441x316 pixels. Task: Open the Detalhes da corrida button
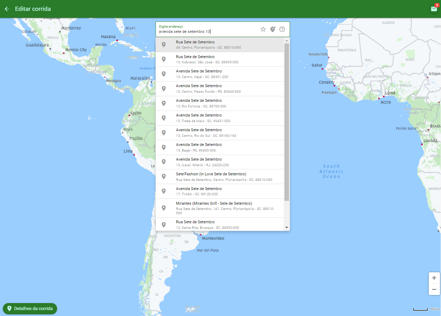pos(30,309)
